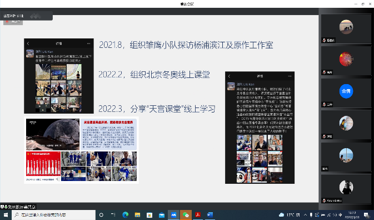Show hidden system tray icons chevron
Image resolution: width=374 pixels, height=220 pixels.
click(305, 215)
